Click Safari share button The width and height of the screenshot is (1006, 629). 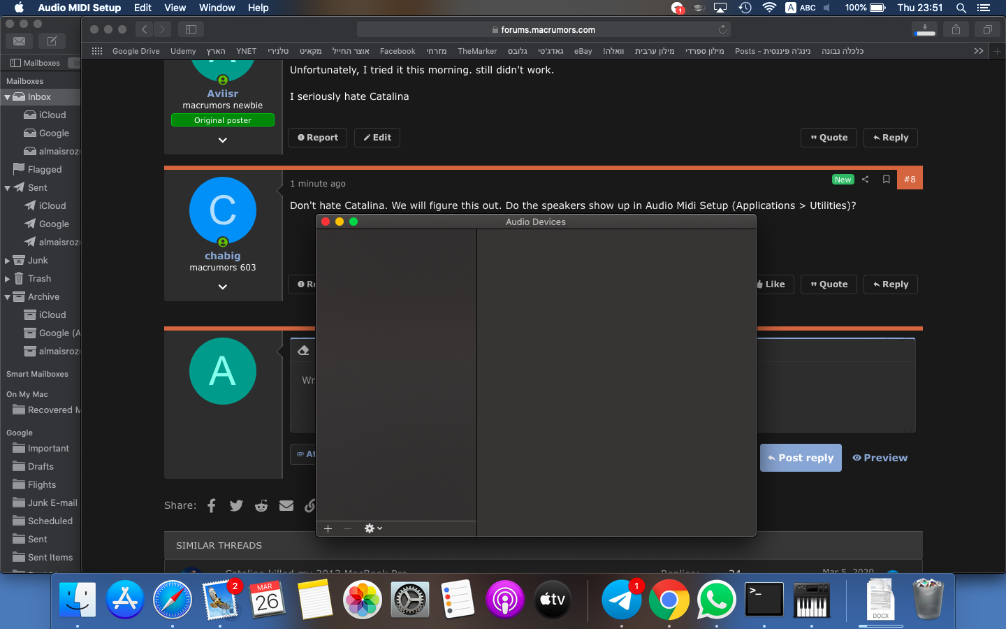(x=956, y=29)
